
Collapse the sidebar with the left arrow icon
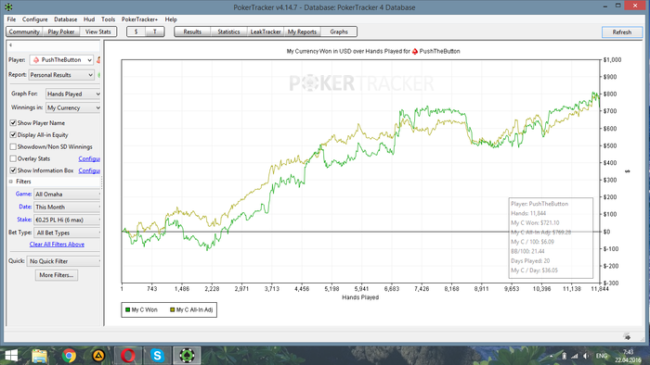11,45
